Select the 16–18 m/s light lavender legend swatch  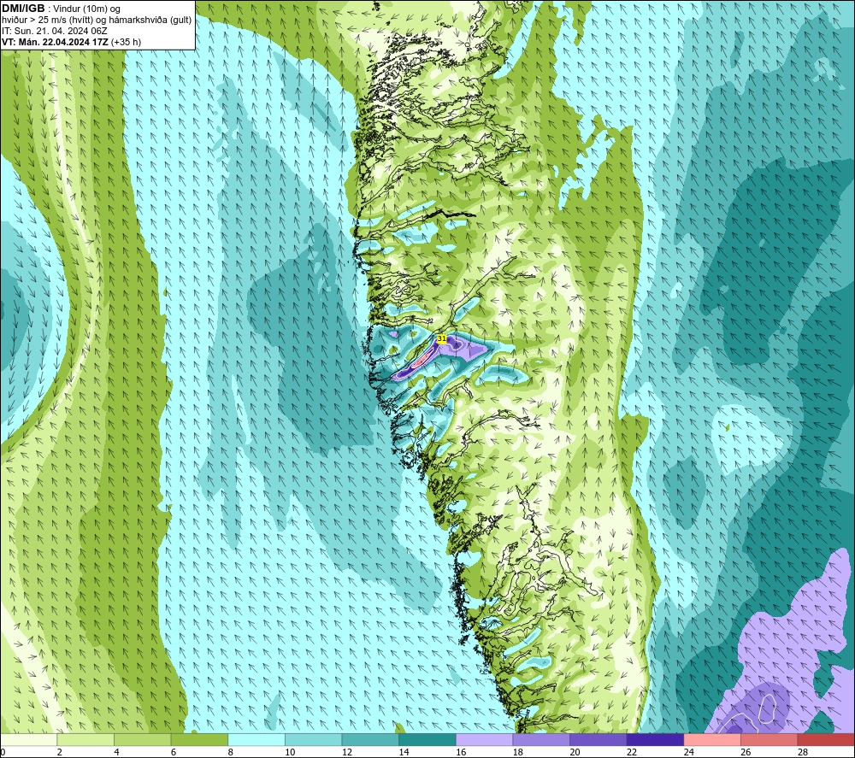[484, 739]
